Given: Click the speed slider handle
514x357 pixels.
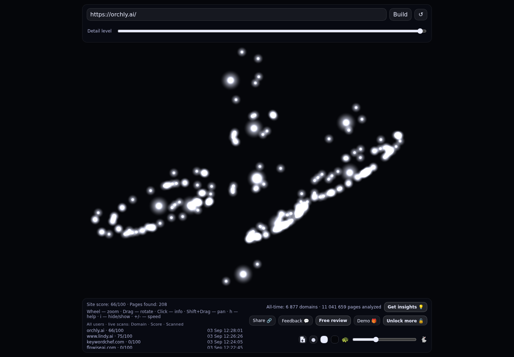Looking at the screenshot, I should click(x=376, y=340).
